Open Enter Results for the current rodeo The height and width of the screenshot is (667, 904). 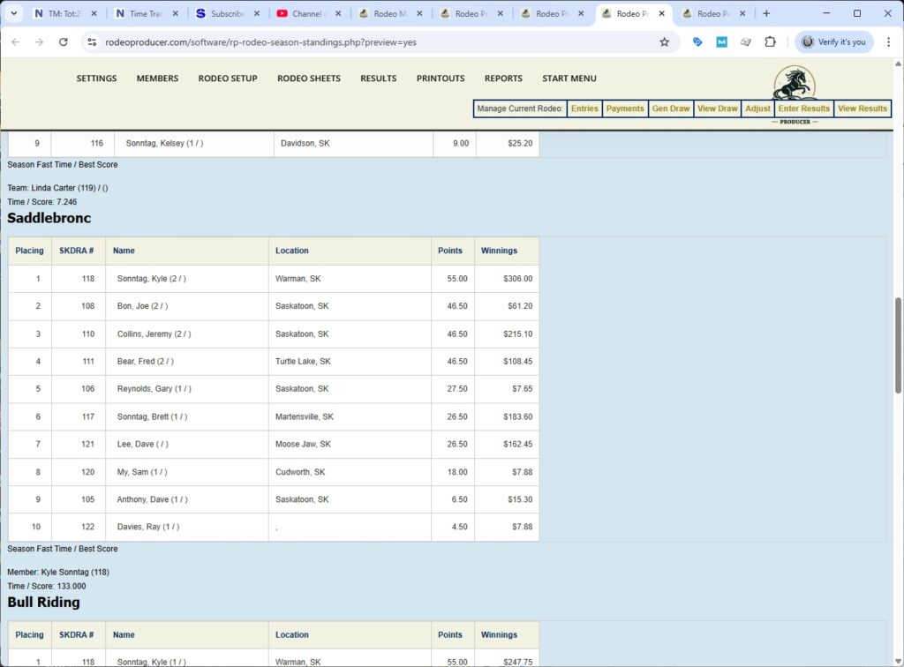(803, 108)
